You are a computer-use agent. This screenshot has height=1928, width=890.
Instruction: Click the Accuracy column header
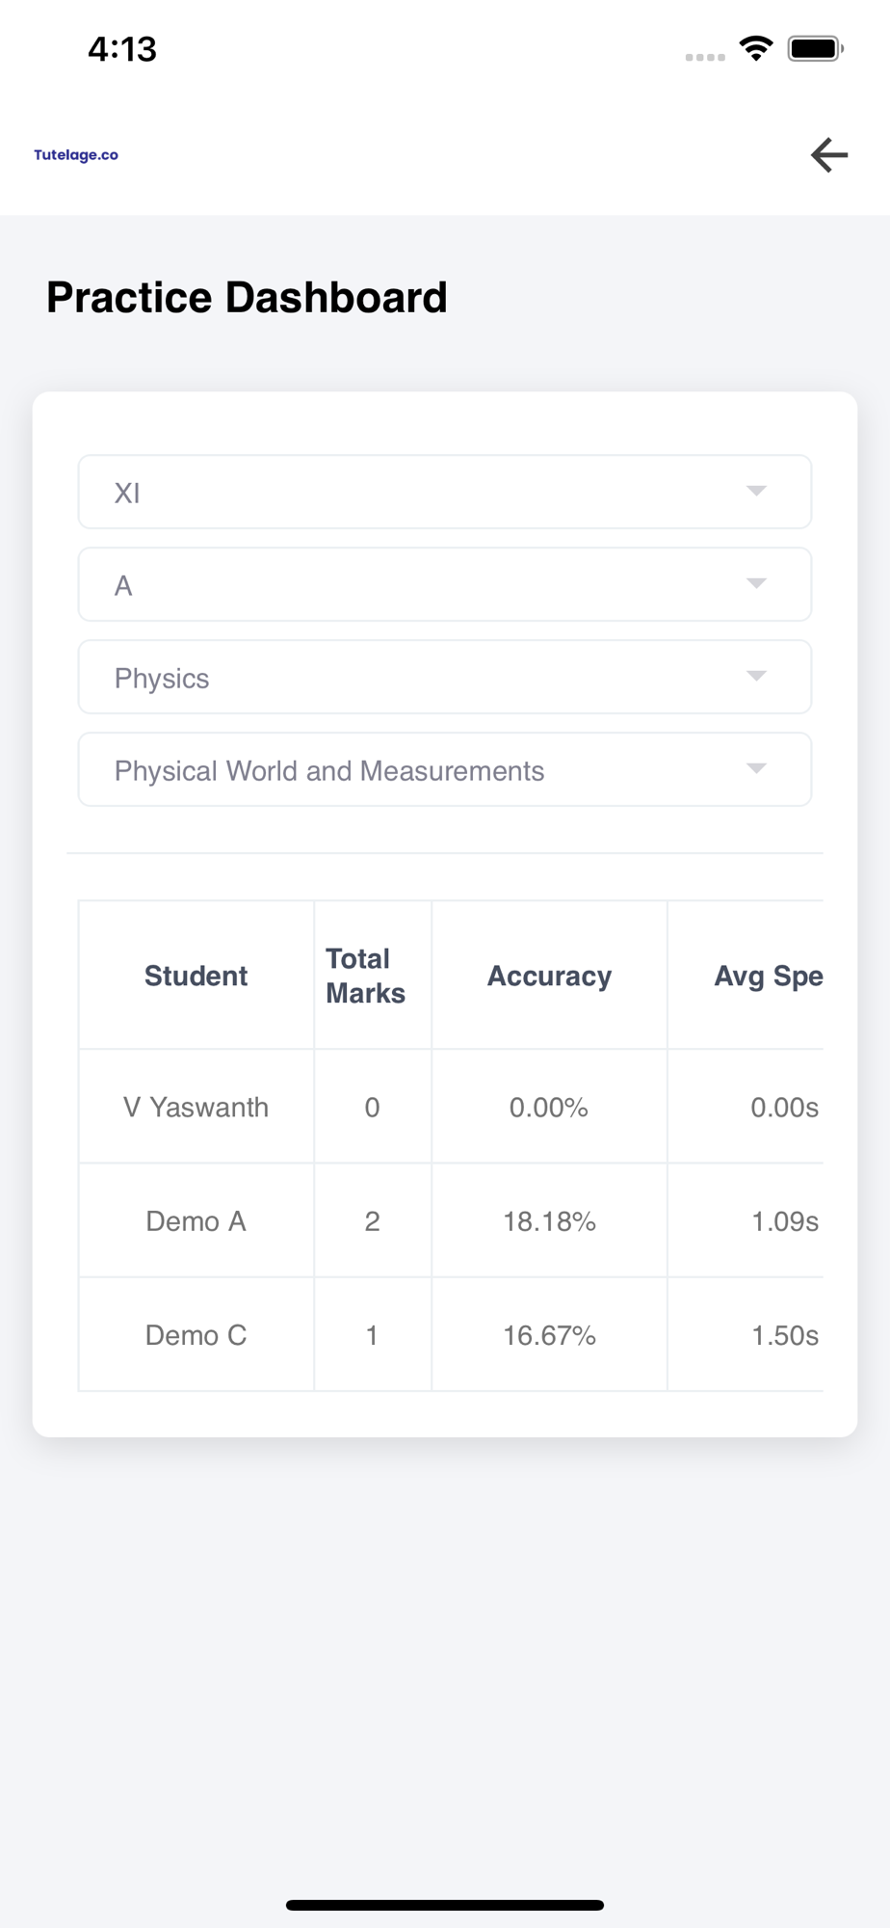[549, 976]
